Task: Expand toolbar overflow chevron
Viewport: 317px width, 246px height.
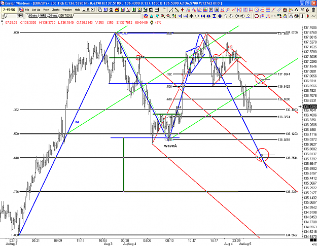Action: click(164, 9)
